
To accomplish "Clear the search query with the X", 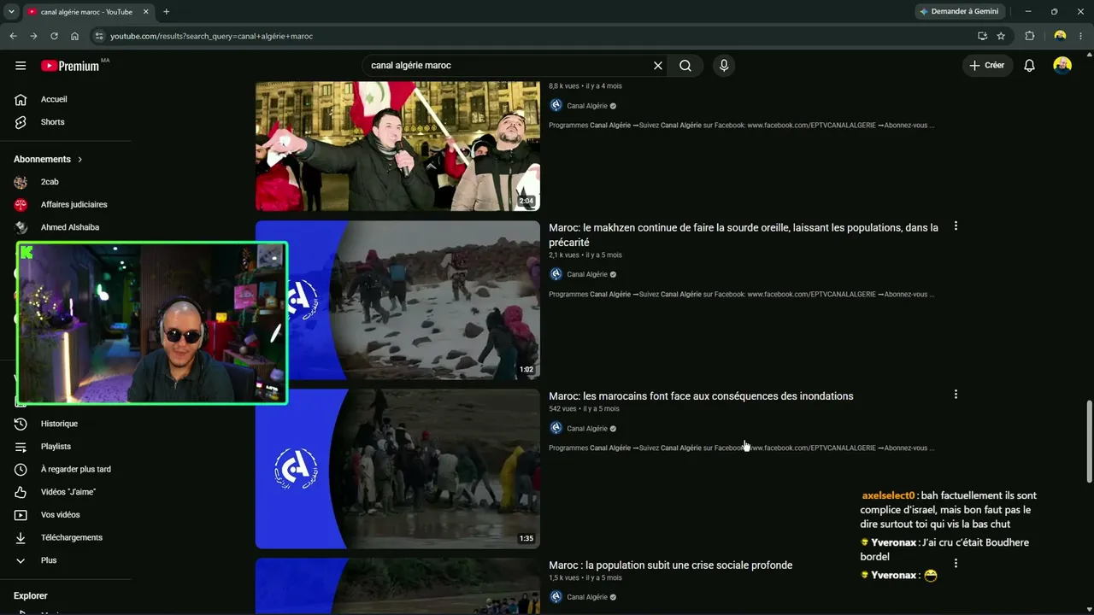I will point(658,66).
